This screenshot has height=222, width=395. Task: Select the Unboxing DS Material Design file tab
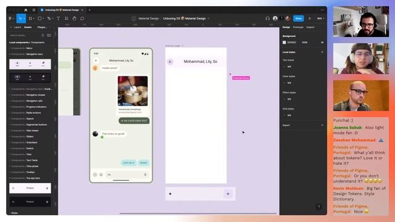pyautogui.click(x=62, y=10)
